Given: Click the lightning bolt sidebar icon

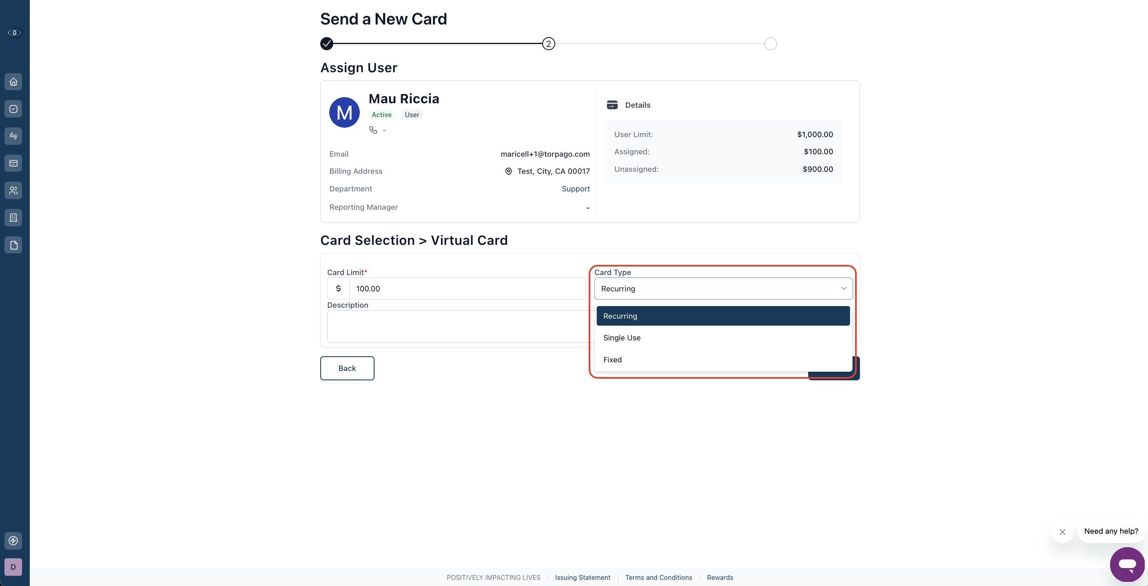Looking at the screenshot, I should point(13,541).
